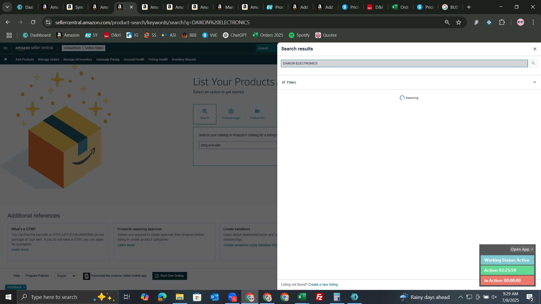Click the bmg extruder search box
Screen dimensions: 541x304
point(238,145)
